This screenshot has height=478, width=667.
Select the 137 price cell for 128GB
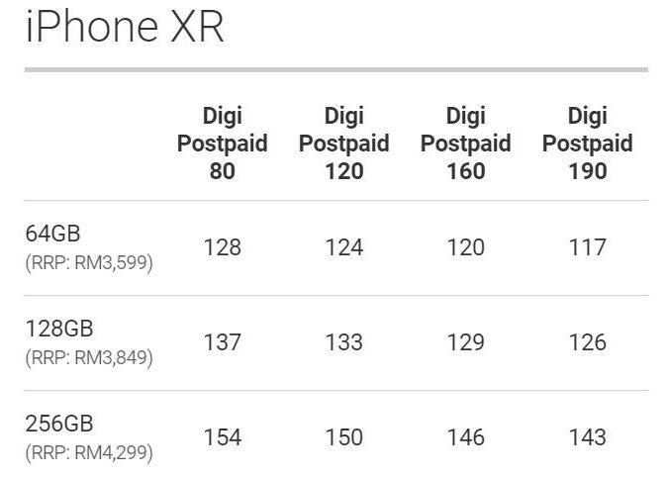coord(222,342)
